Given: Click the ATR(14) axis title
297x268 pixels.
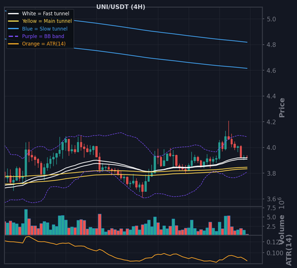Looking at the screenshot, I should (289, 250).
